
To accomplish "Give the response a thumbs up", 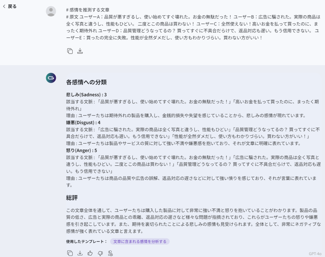I will [x=90, y=253].
